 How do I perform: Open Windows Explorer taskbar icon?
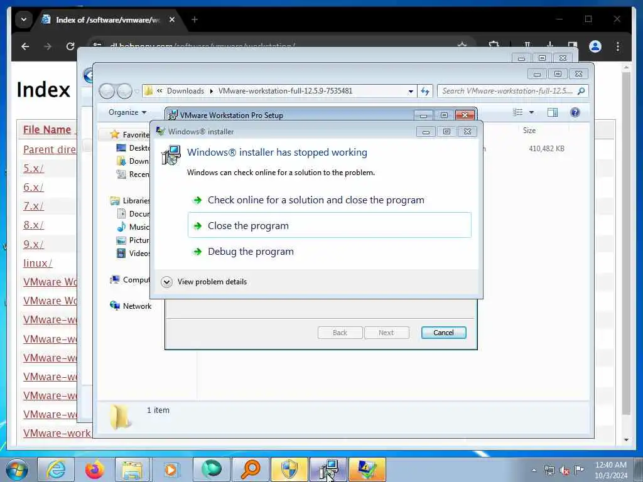133,469
